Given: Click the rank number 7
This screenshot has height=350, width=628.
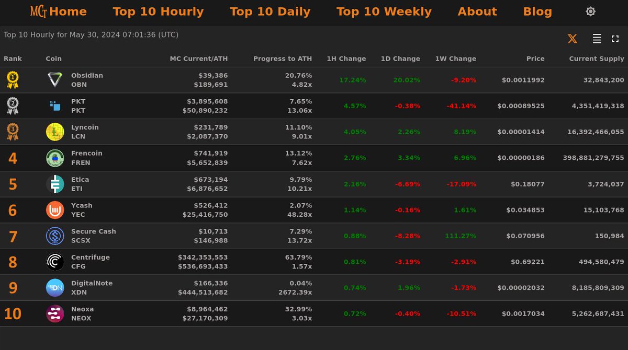Looking at the screenshot, I should [x=13, y=236].
